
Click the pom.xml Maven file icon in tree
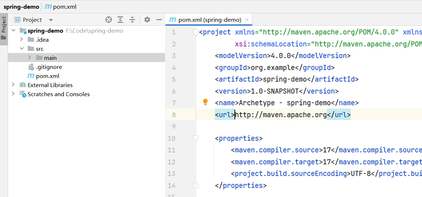click(x=31, y=76)
